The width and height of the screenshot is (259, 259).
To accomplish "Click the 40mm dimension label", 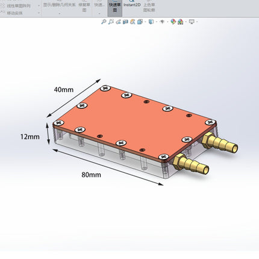I will (x=64, y=90).
